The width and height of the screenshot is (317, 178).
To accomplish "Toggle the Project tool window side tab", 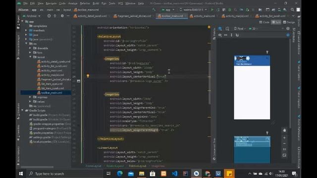I will 18,22.
